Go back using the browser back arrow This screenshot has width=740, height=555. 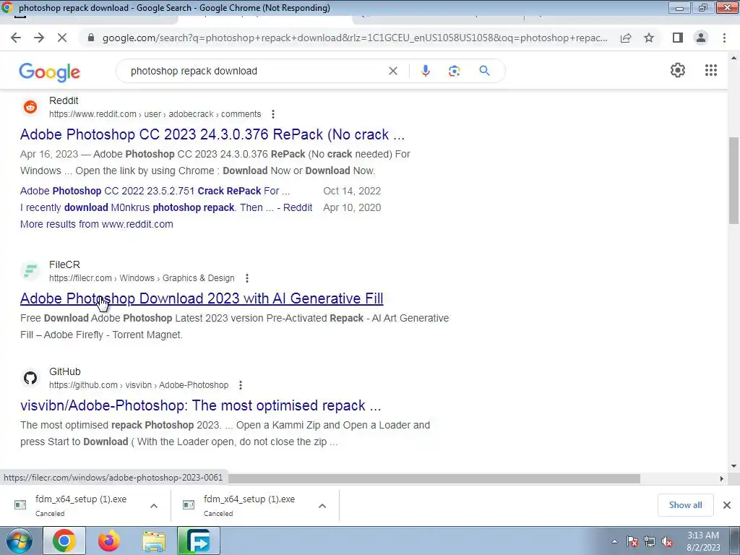coord(16,38)
